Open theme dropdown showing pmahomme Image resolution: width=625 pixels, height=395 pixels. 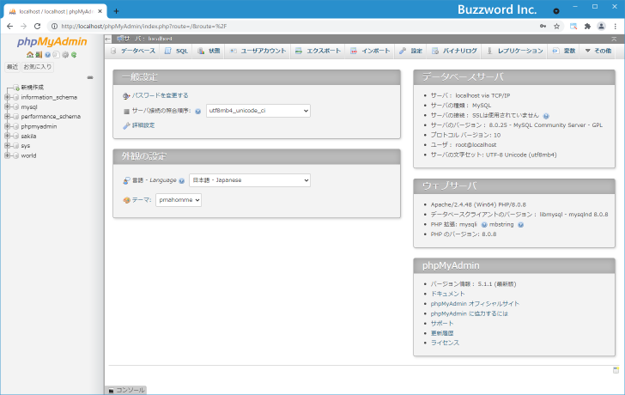pyautogui.click(x=179, y=200)
